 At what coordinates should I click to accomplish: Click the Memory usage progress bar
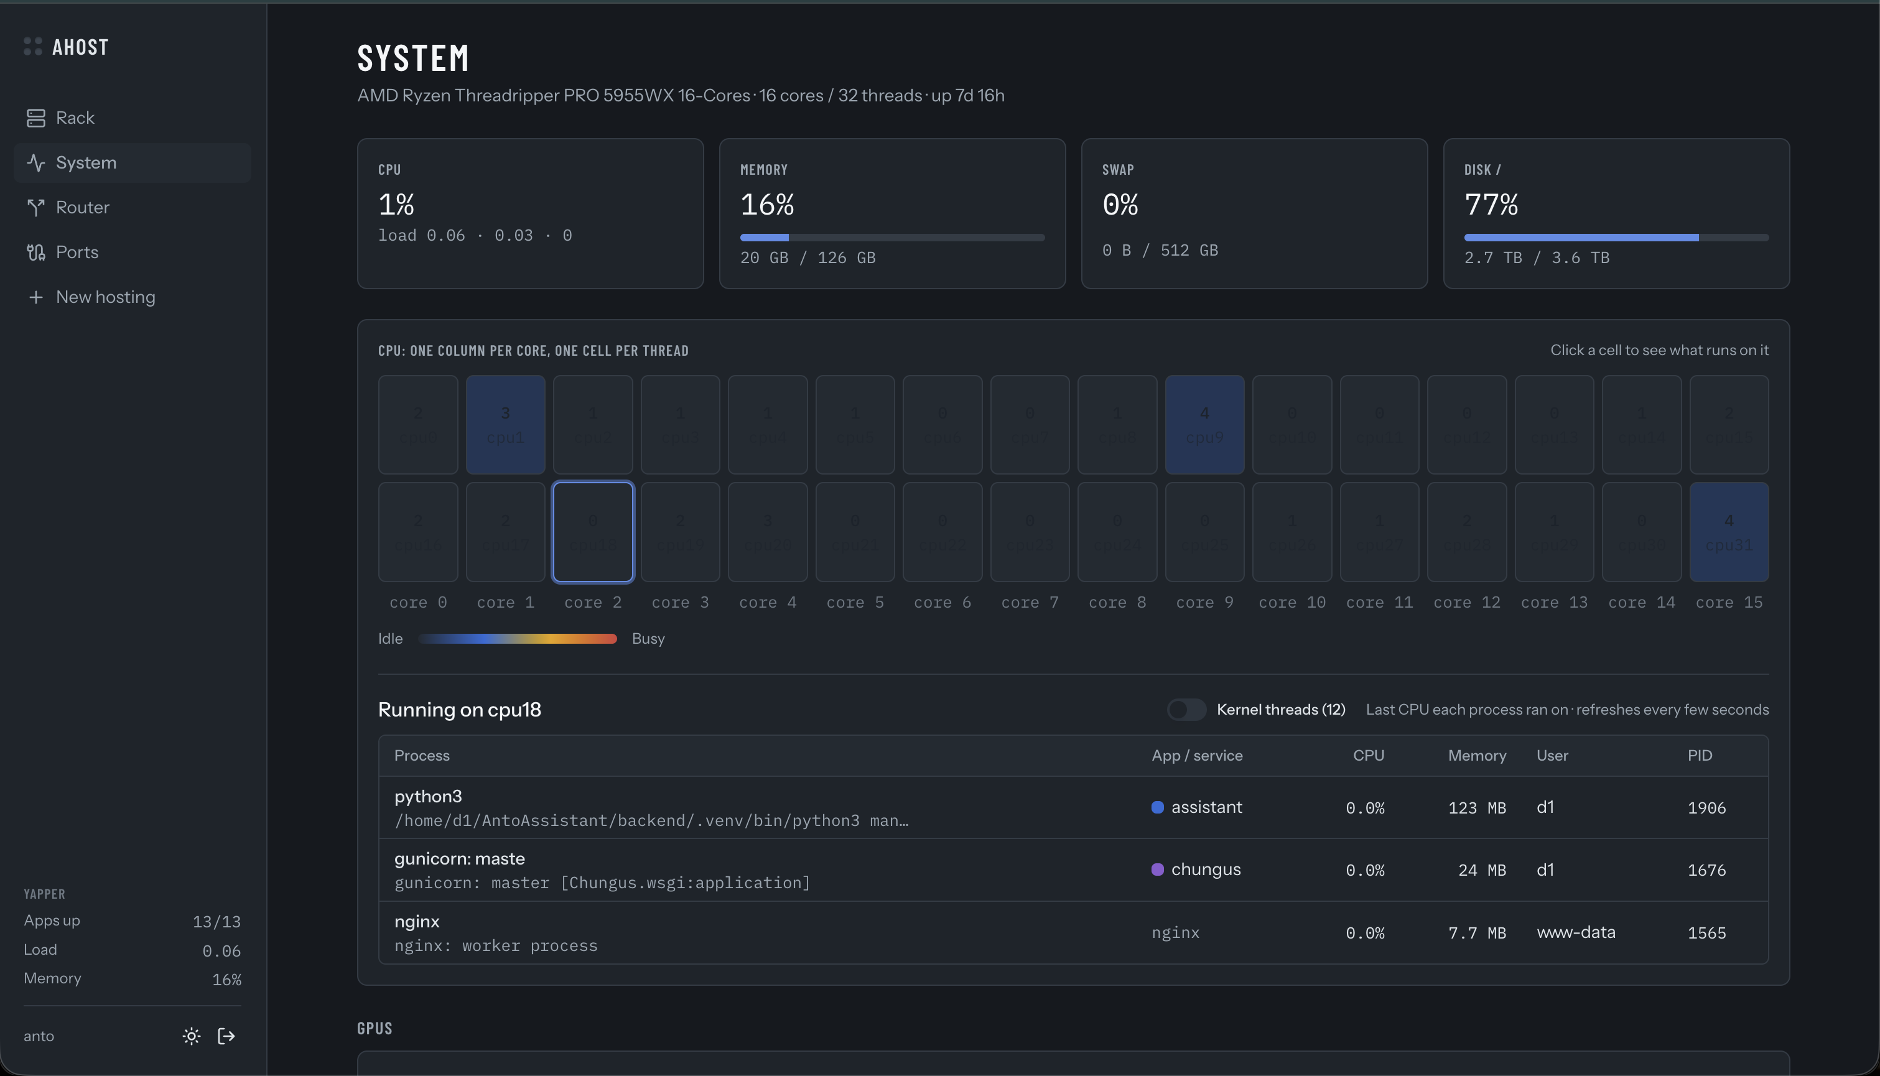[892, 238]
